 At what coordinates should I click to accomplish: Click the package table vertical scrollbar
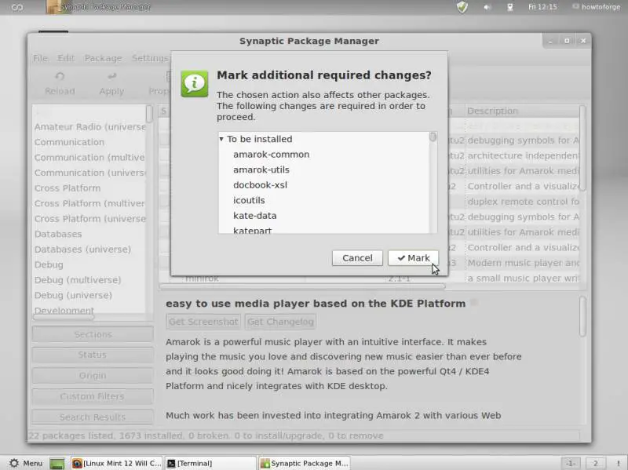pyautogui.click(x=582, y=148)
